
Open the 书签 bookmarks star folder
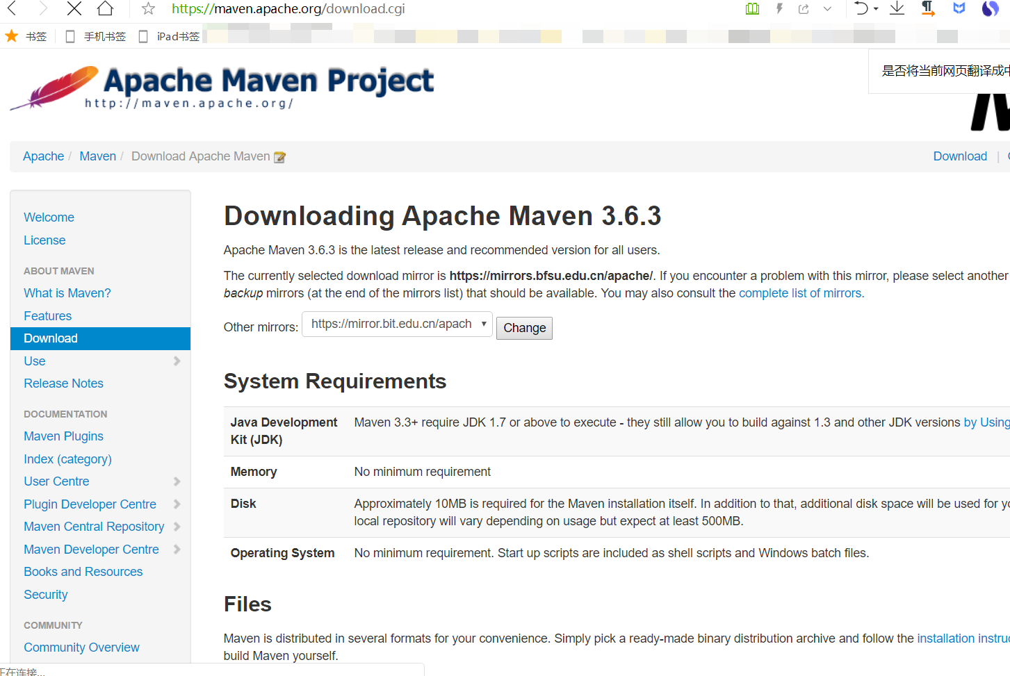pos(26,36)
